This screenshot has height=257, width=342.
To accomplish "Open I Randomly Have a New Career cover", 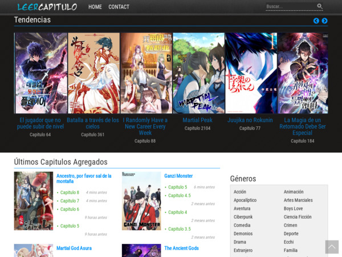I will pyautogui.click(x=146, y=73).
